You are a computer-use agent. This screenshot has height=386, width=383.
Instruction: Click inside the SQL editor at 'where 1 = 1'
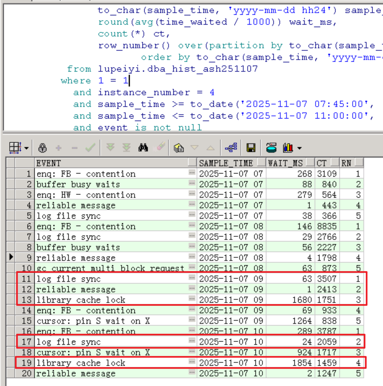[95, 80]
